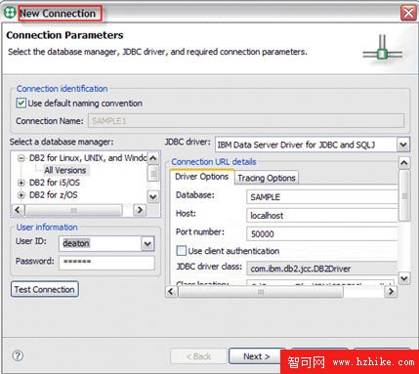Click the DB2 for z/OS label
Viewport: 419px width, 374px height.
coord(54,195)
